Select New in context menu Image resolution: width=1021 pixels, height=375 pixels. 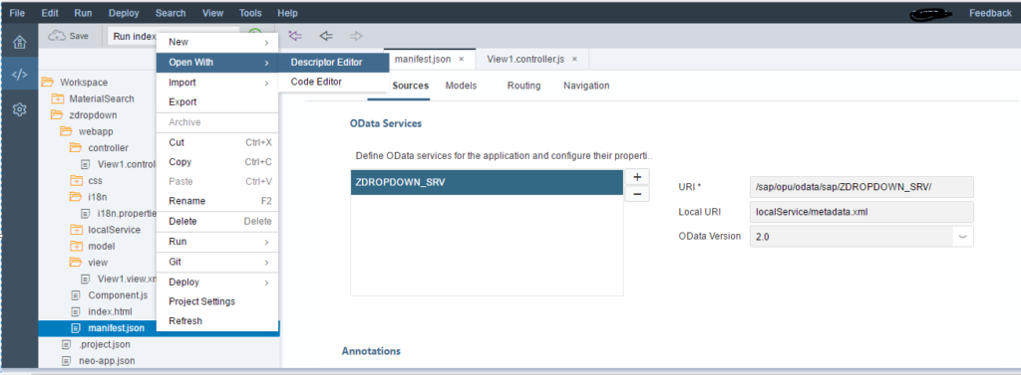[x=217, y=42]
